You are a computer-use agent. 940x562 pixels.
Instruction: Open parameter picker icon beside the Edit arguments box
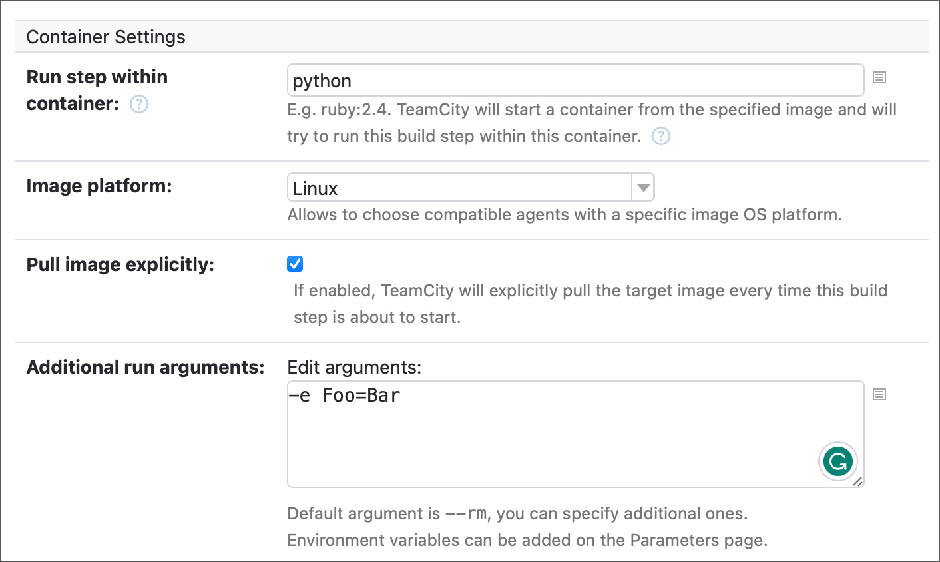(x=879, y=394)
